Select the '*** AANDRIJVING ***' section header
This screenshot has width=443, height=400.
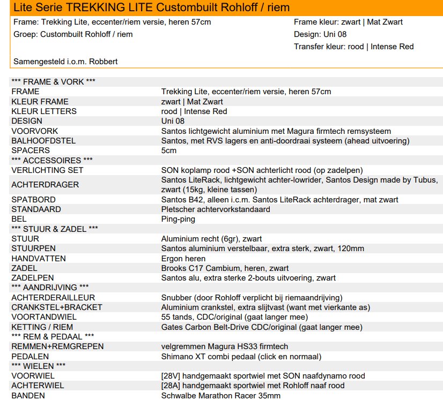(50, 288)
